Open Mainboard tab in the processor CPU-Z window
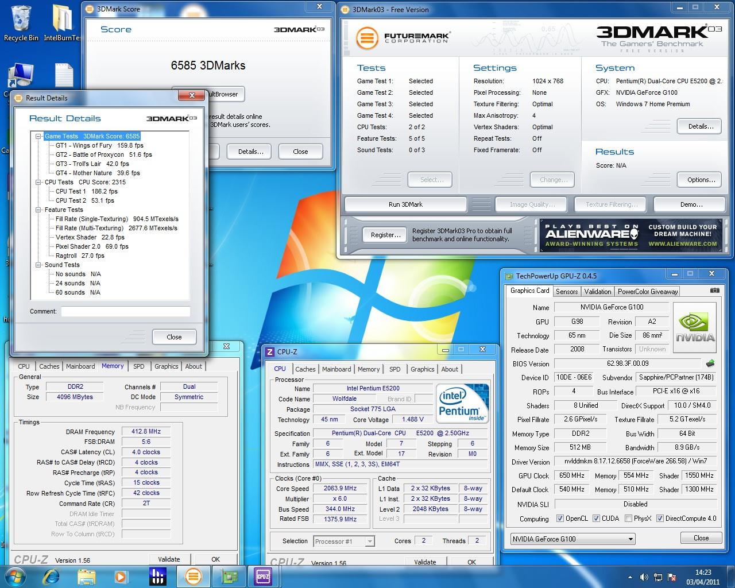 click(336, 369)
